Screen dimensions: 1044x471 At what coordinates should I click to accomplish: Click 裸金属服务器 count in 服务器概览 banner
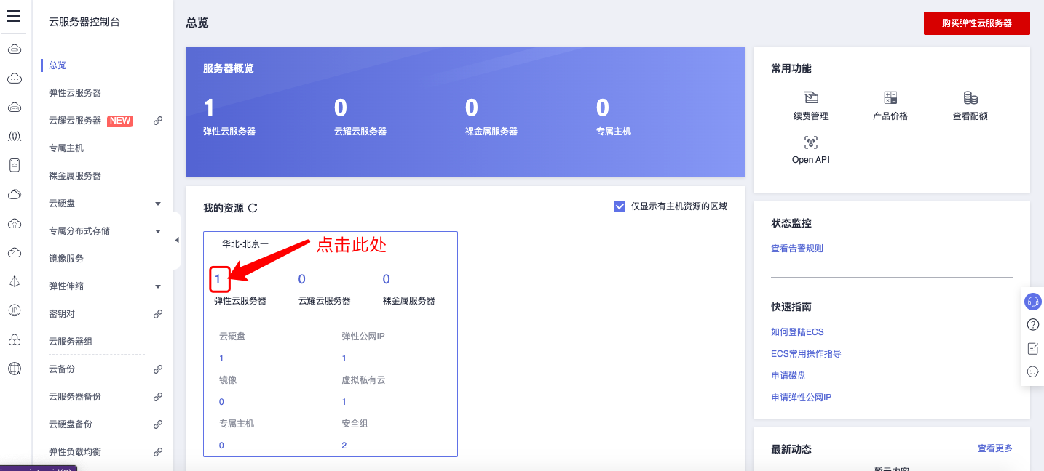point(472,108)
